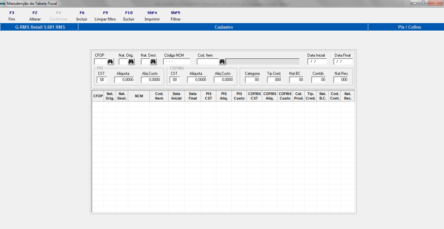Viewport: 444px width, 229px height.
Task: Click F3 Fim to exit
Action: tap(12, 16)
